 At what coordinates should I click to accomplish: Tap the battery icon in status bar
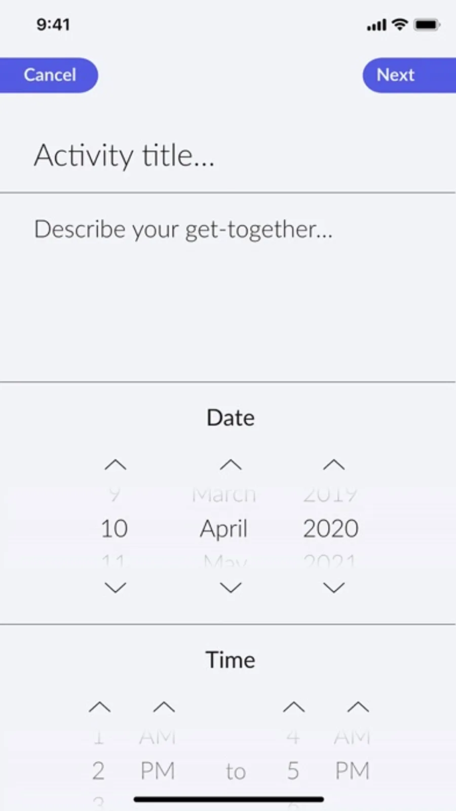coord(427,24)
